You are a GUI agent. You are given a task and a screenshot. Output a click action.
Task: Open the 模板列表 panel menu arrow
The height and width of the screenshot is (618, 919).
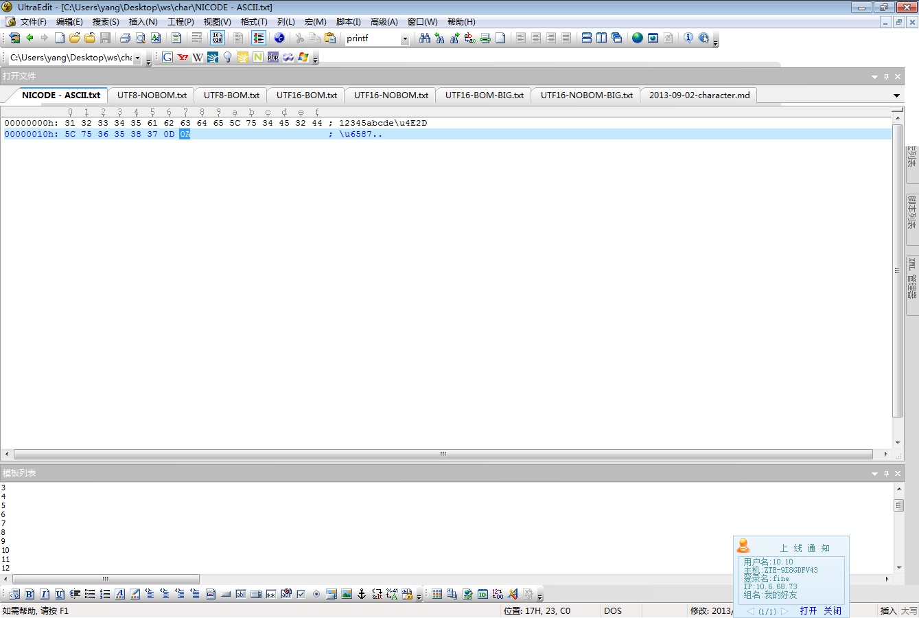(x=874, y=474)
